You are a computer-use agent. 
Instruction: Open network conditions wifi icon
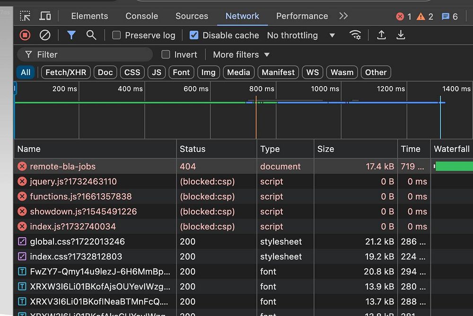(355, 35)
